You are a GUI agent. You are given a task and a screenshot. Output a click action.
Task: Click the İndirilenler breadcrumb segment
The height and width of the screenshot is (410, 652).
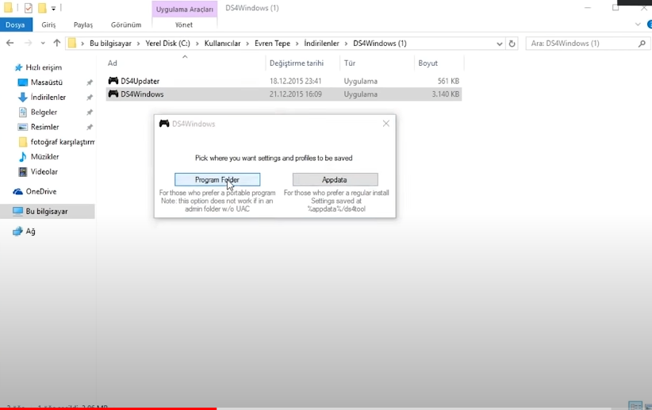tap(321, 44)
